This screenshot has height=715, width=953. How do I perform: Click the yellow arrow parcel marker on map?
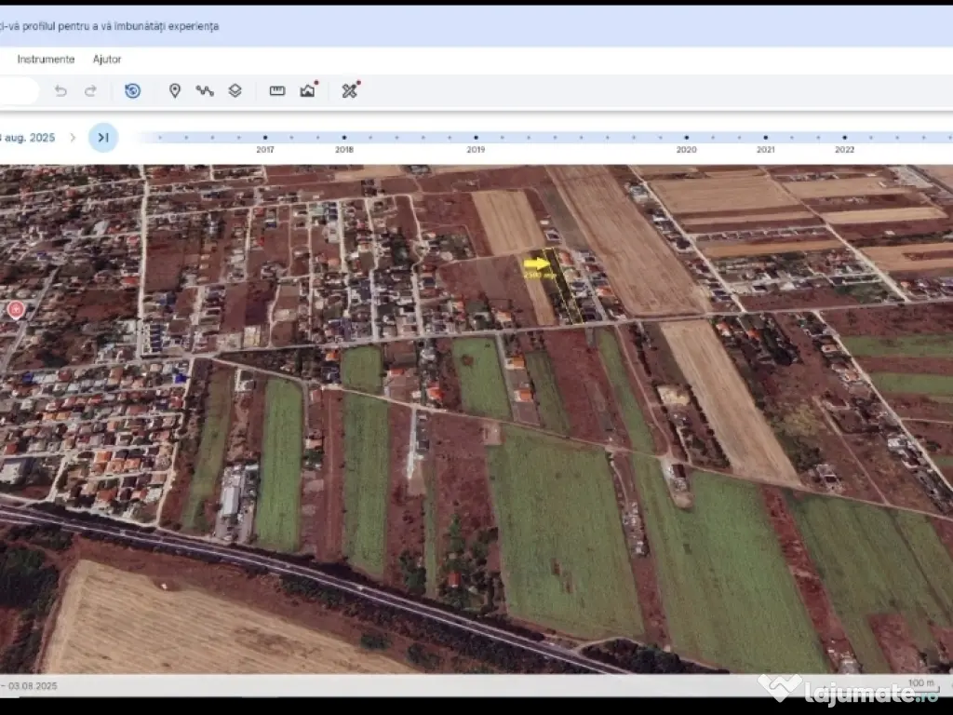coord(537,264)
